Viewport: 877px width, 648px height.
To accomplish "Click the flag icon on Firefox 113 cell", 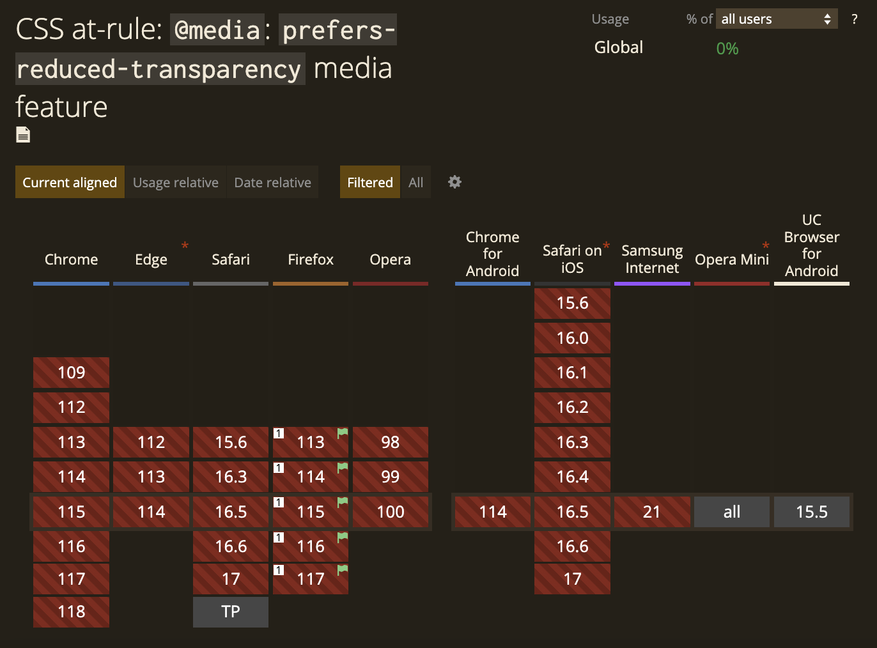I will 341,433.
